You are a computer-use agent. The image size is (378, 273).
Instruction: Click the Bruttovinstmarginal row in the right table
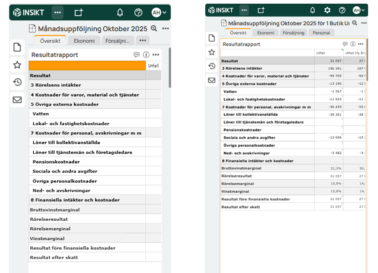(241, 168)
